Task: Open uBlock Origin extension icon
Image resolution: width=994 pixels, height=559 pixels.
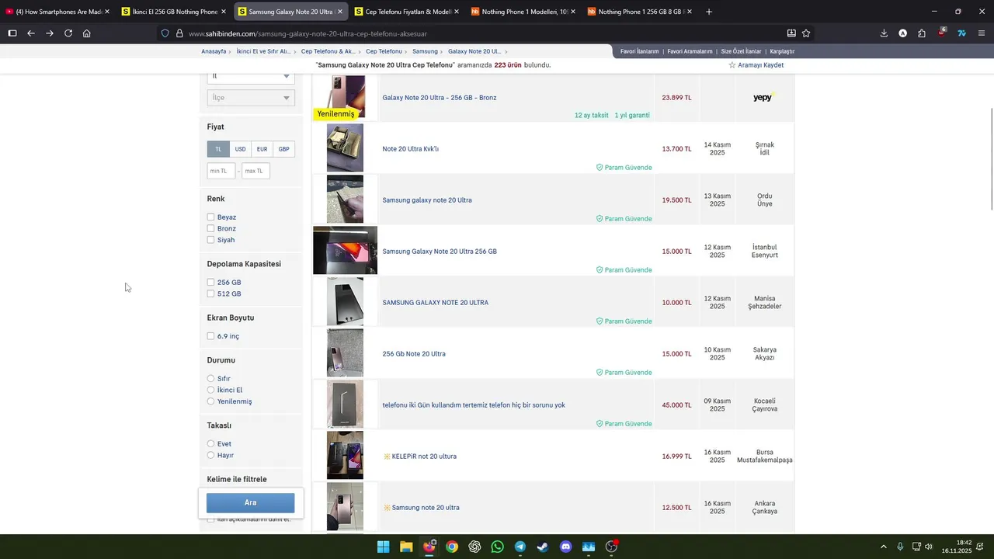Action: point(941,33)
